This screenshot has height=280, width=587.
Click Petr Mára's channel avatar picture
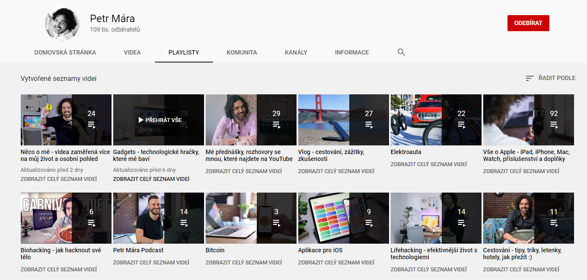click(62, 23)
